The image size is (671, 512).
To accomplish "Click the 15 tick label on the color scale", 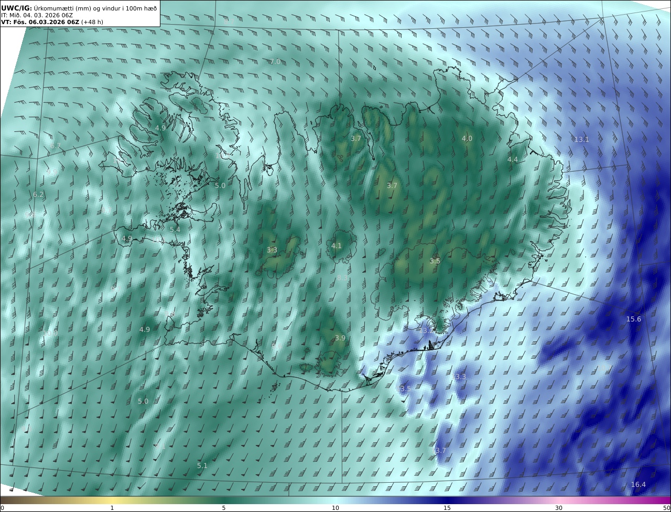I will coord(447,508).
